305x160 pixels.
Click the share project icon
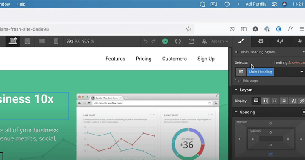(x=191, y=41)
